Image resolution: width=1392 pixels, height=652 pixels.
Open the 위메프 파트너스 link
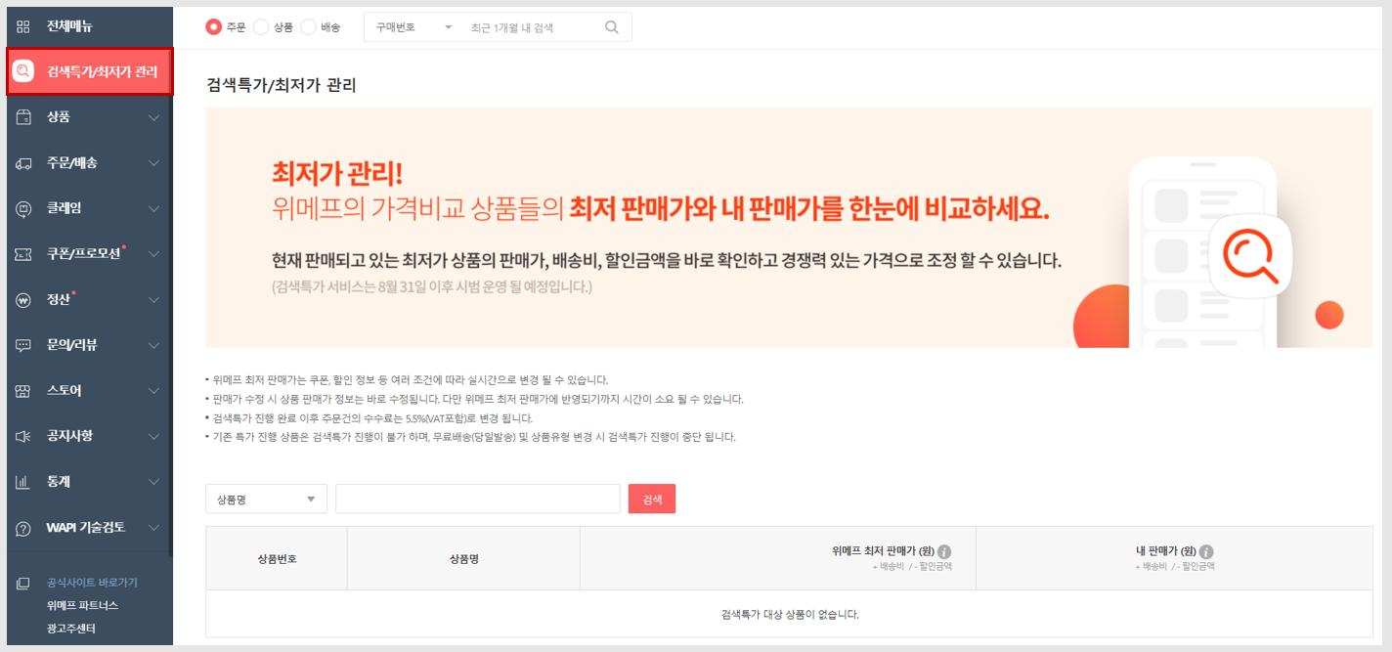point(82,605)
